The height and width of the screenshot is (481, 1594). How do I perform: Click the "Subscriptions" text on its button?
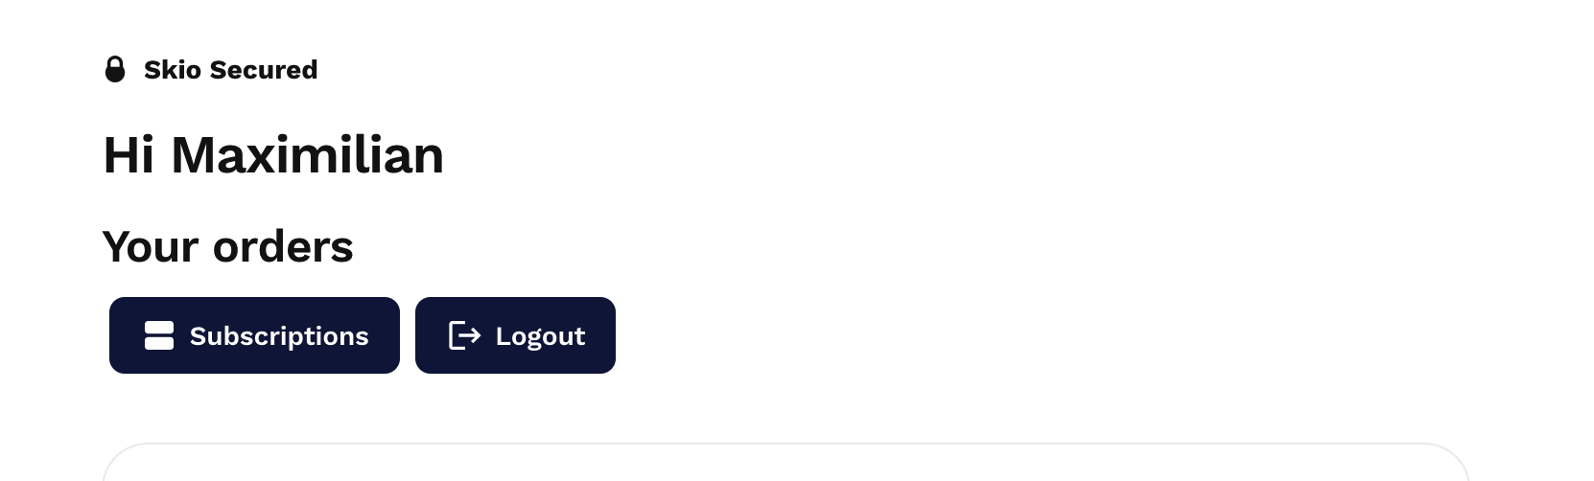[279, 336]
